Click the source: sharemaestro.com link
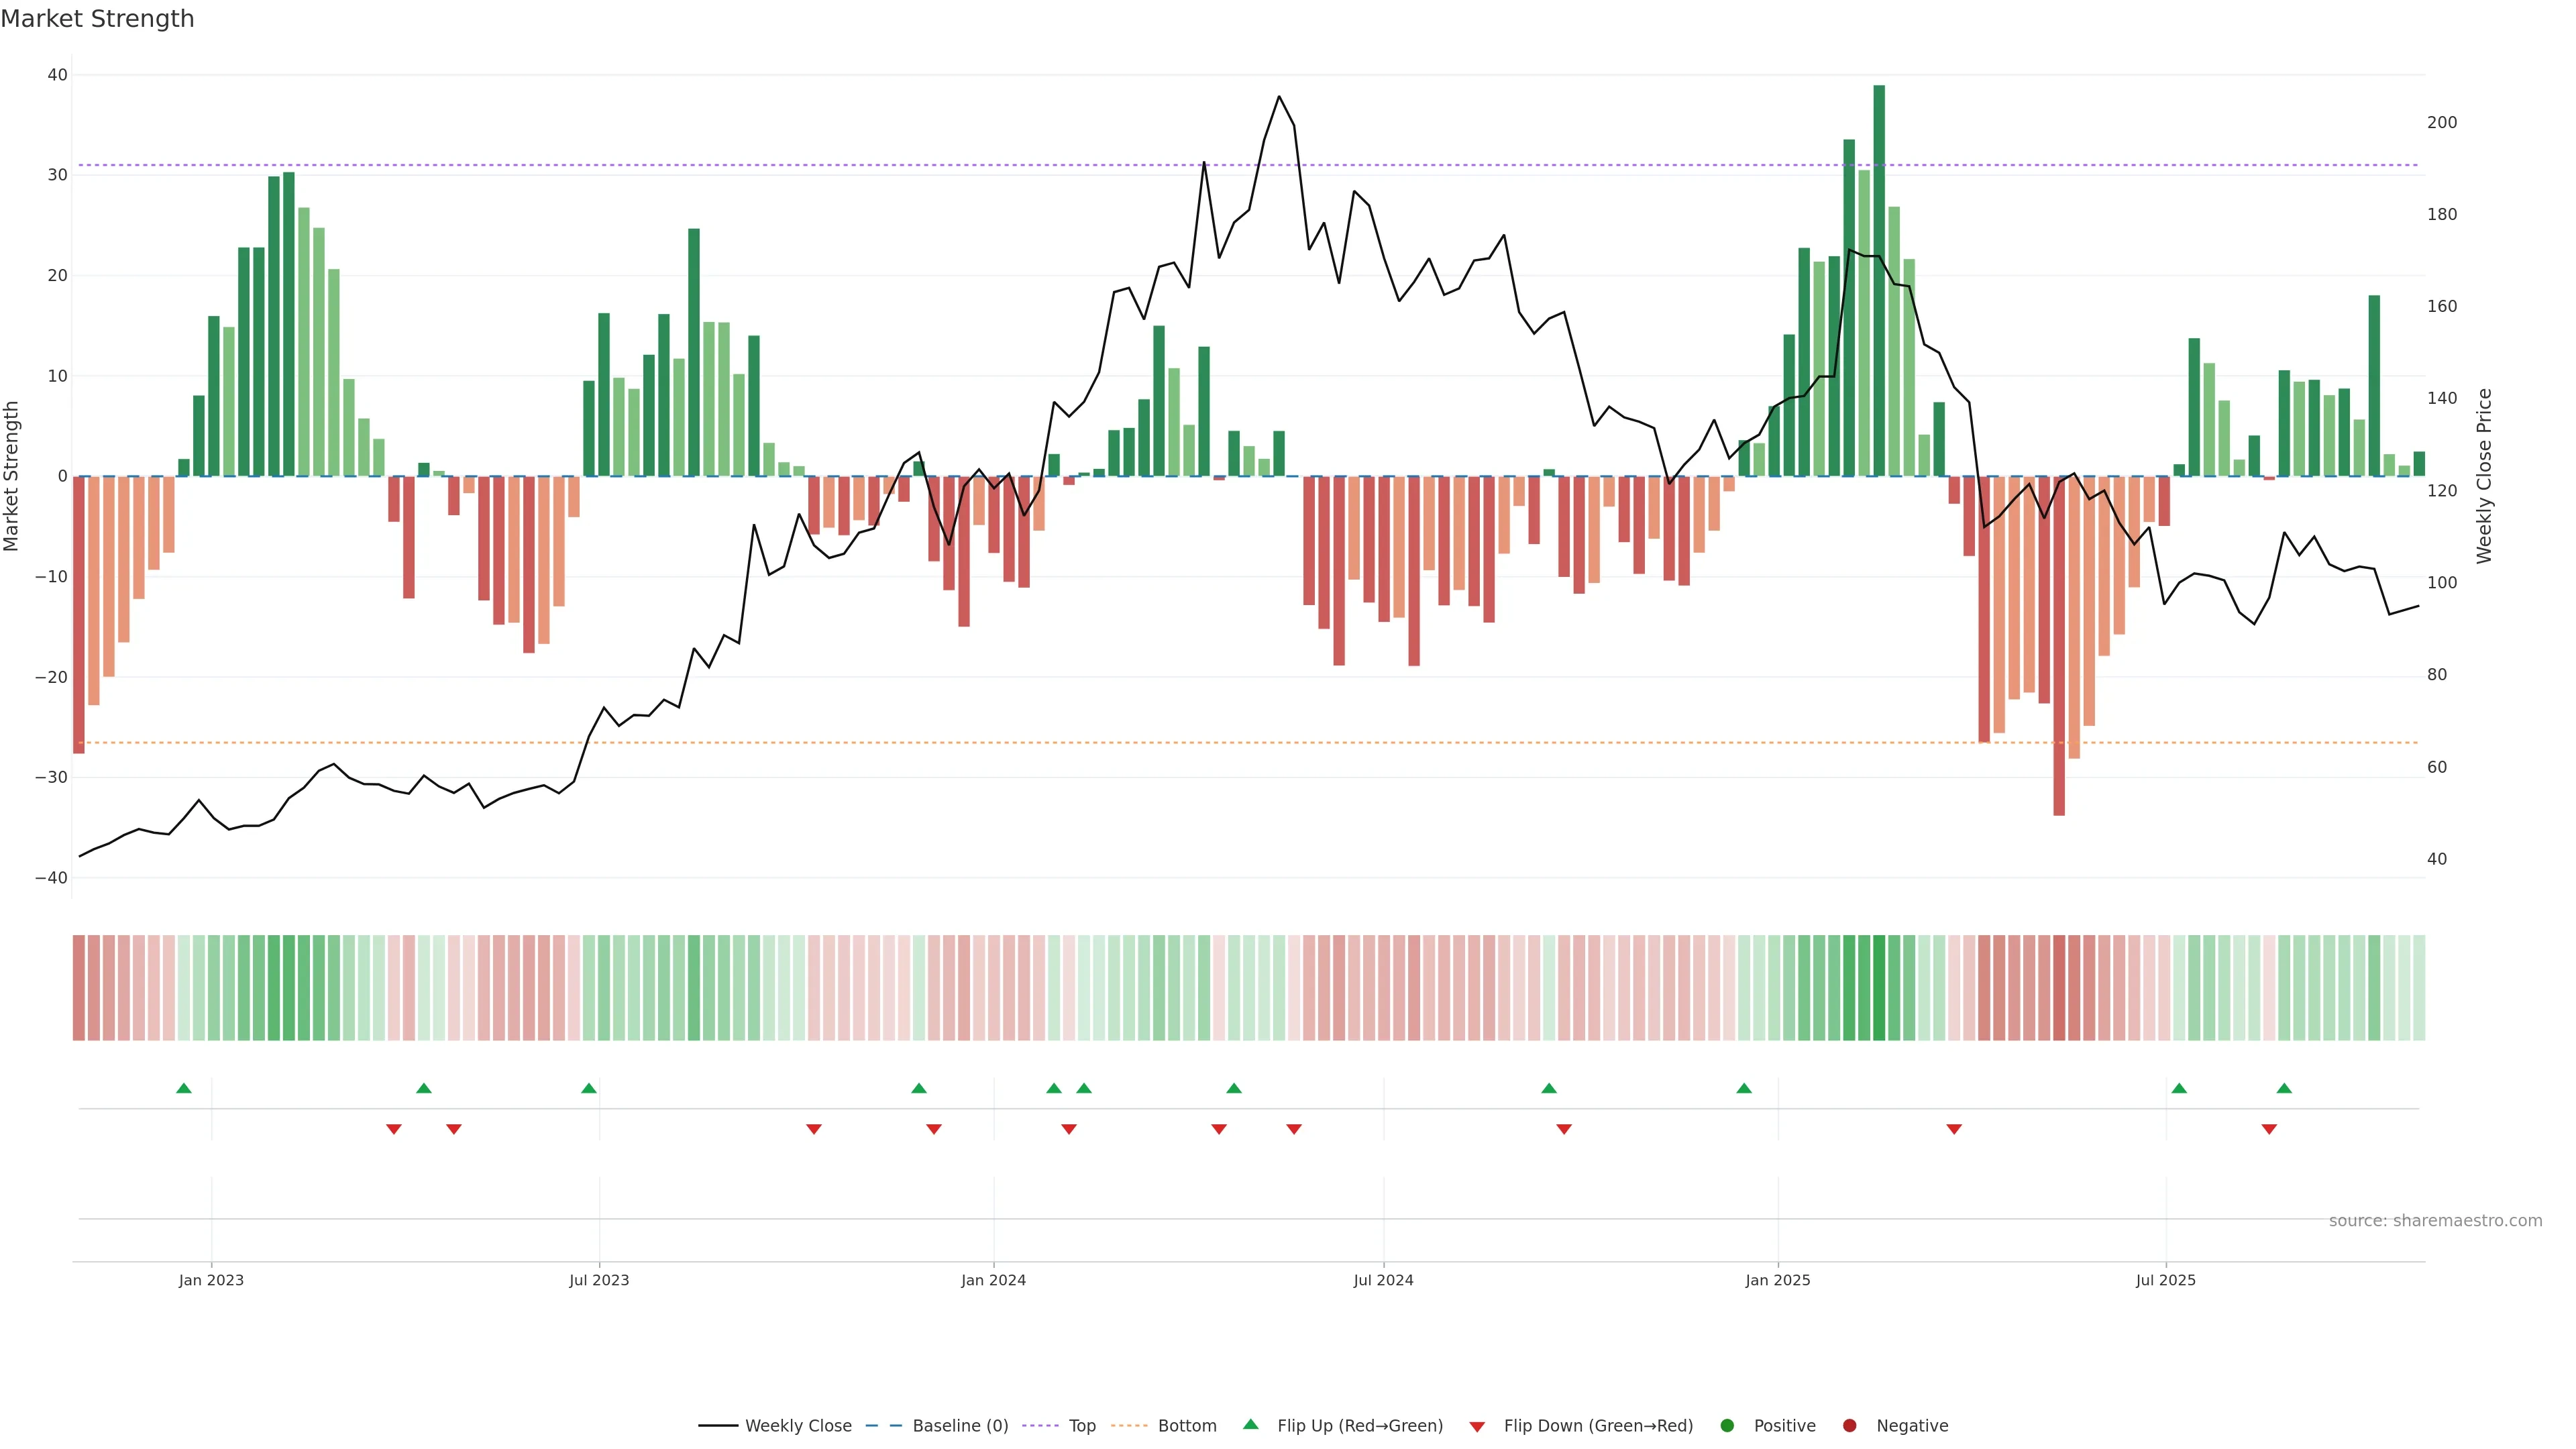 point(2435,1220)
